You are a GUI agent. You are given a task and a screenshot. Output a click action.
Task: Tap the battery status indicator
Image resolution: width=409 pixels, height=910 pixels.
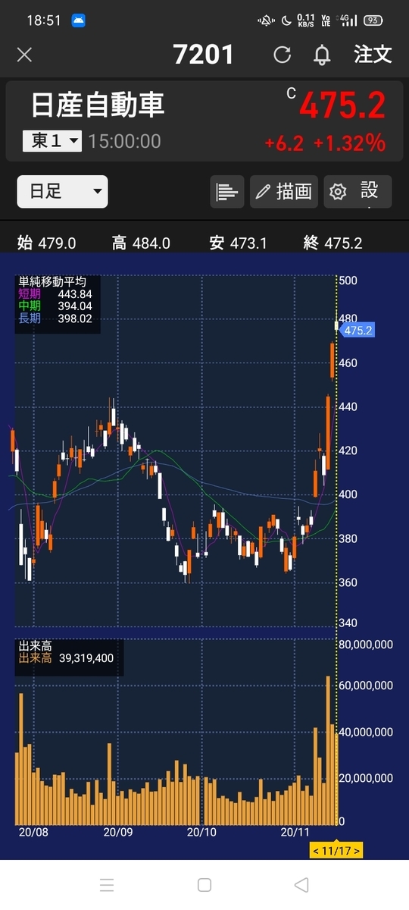pyautogui.click(x=373, y=20)
